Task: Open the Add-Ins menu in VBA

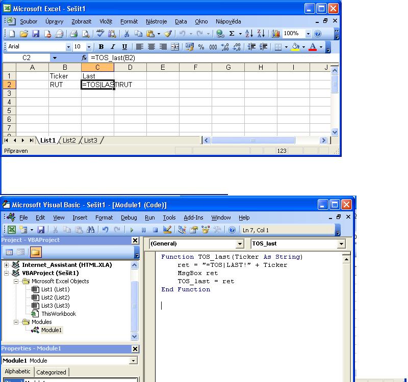Action: pyautogui.click(x=193, y=217)
